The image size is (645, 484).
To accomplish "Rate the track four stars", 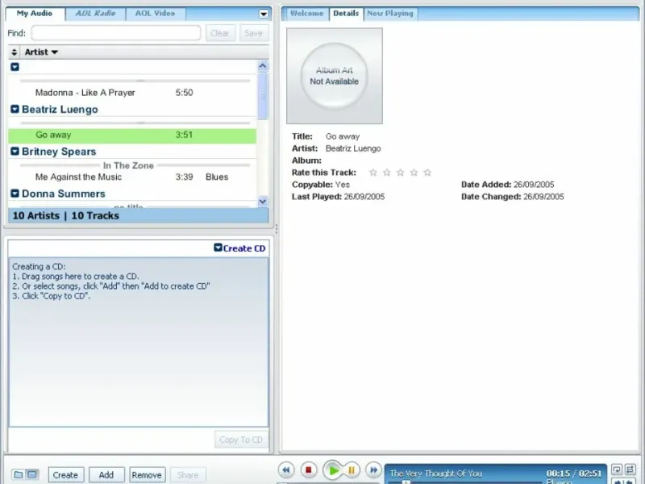I will (x=414, y=173).
